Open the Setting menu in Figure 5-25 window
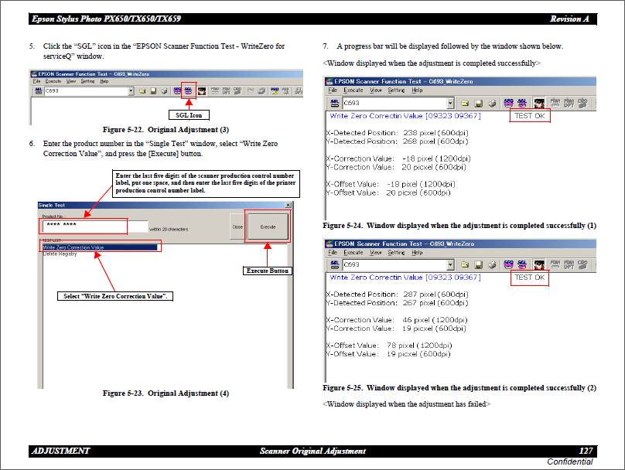Image resolution: width=625 pixels, height=470 pixels. point(396,252)
